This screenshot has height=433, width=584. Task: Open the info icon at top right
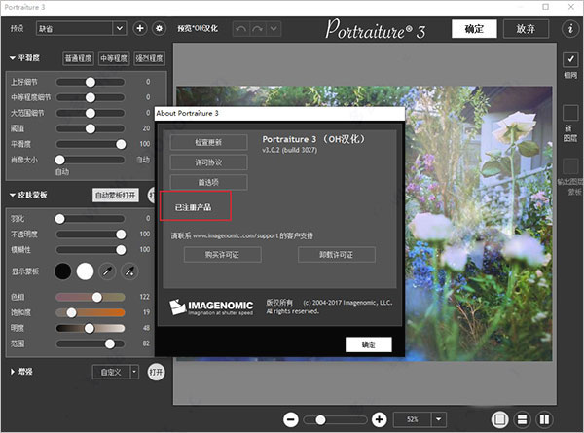point(569,29)
